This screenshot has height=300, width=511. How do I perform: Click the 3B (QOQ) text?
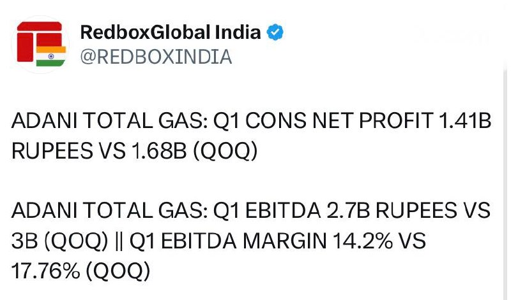click(59, 241)
